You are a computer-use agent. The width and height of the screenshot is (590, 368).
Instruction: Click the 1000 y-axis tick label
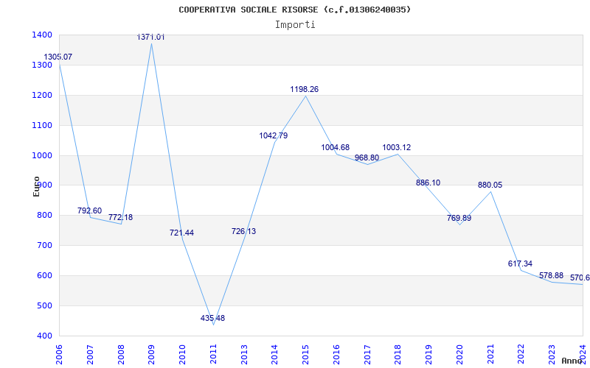point(42,155)
